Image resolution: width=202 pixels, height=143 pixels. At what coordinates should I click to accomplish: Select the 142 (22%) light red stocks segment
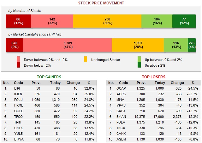[x=52, y=21]
